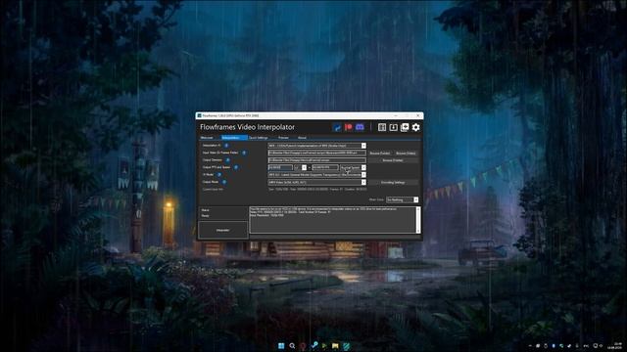The height and width of the screenshot is (352, 627).
Task: Open the red Patreon icon
Action: point(349,127)
